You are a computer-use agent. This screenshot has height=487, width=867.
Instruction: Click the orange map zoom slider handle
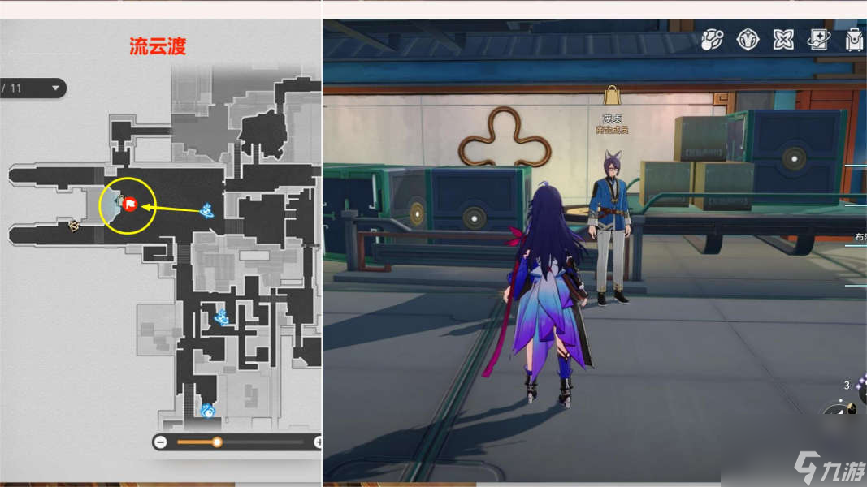coord(217,442)
